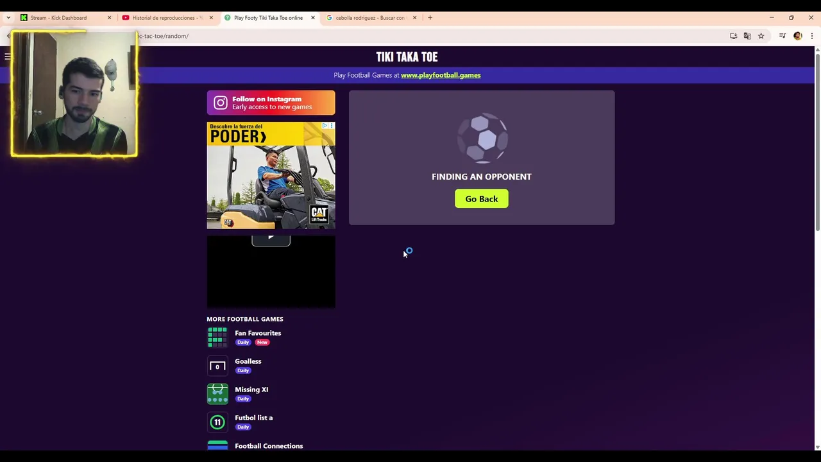Image resolution: width=821 pixels, height=462 pixels.
Task: Open the Football Connections game link
Action: [x=269, y=446]
